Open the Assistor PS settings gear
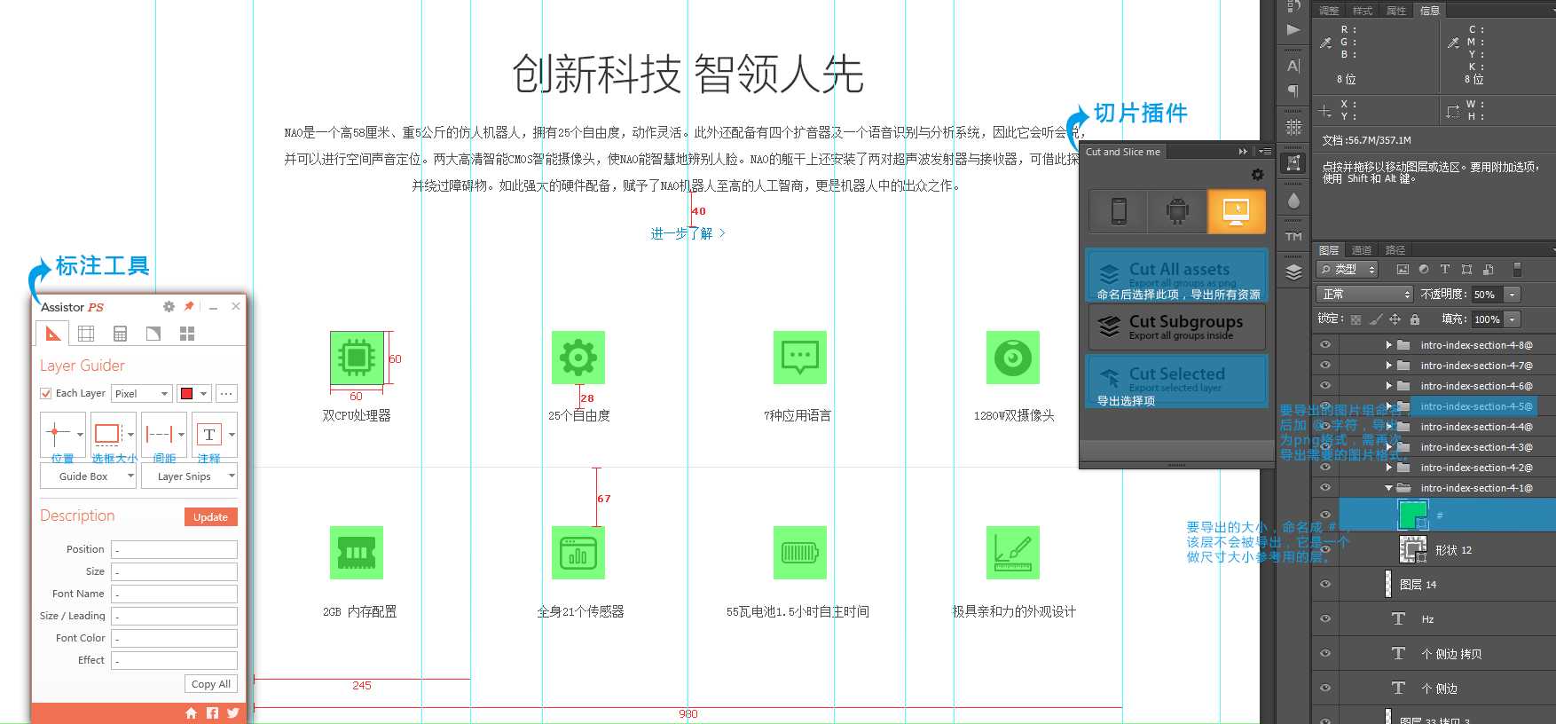 click(169, 306)
